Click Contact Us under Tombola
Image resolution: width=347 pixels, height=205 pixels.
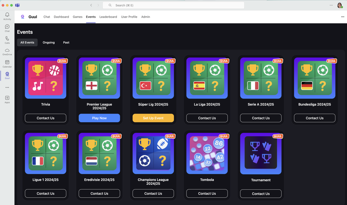pyautogui.click(x=207, y=193)
